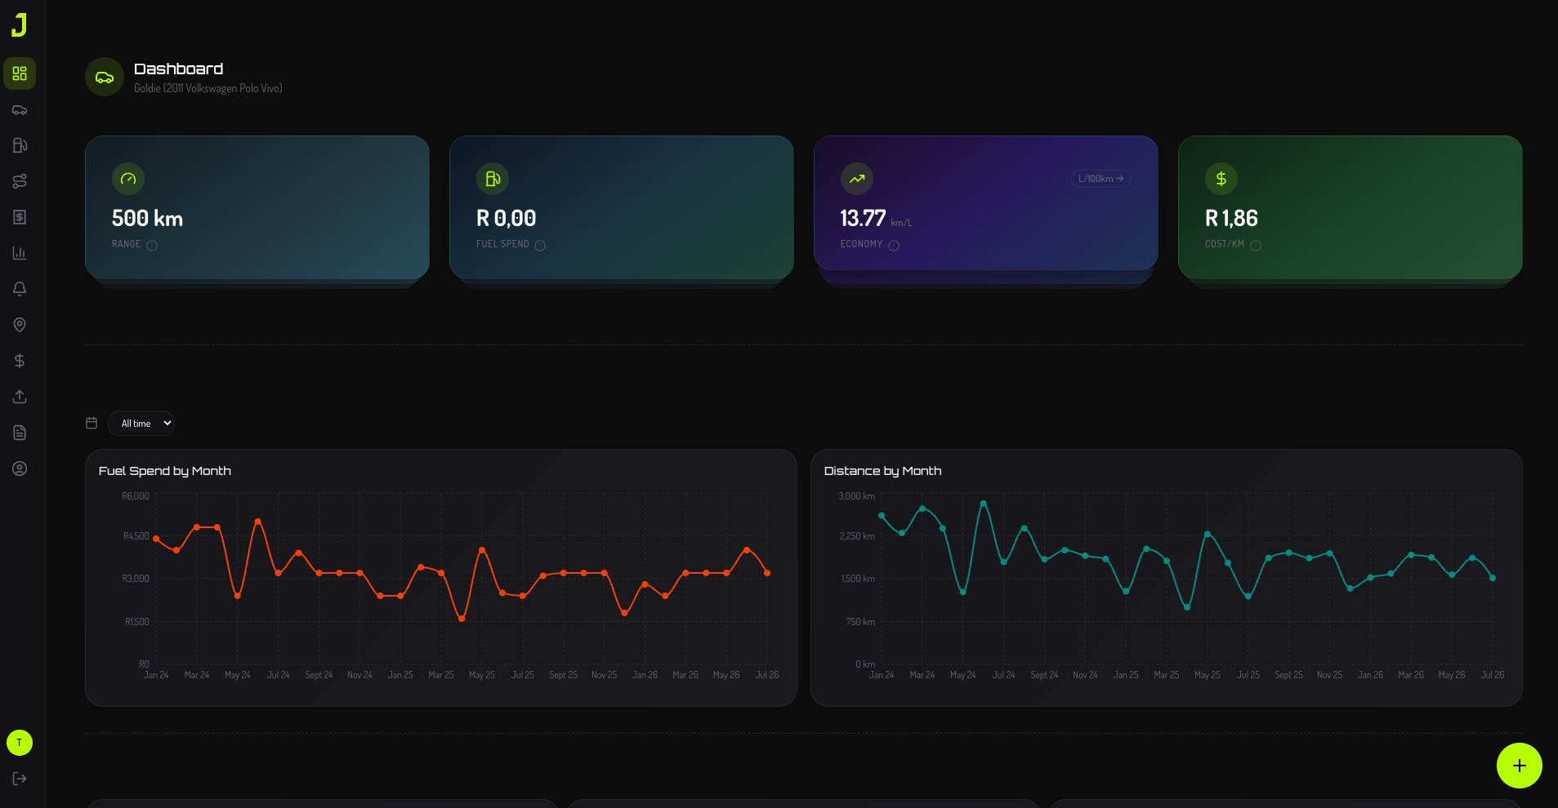This screenshot has width=1558, height=808.
Task: Click the Distance by Month heading
Action: (882, 471)
